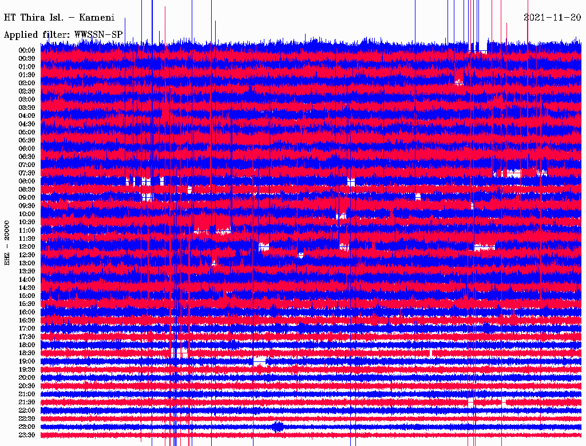Select the 17:30 time label
Viewport: 586px width, 446px height.
click(x=26, y=337)
